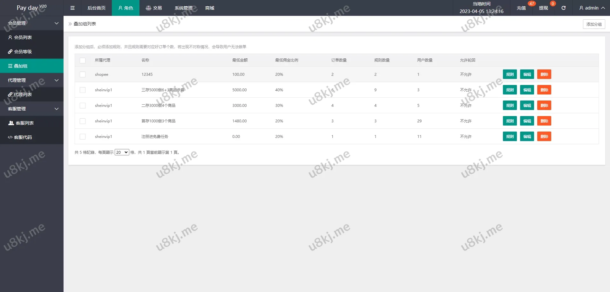Click the hamburger menu collapse icon
This screenshot has width=610, height=292.
72,8
